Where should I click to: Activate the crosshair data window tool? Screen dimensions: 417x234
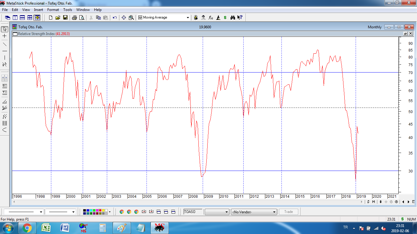(124, 18)
